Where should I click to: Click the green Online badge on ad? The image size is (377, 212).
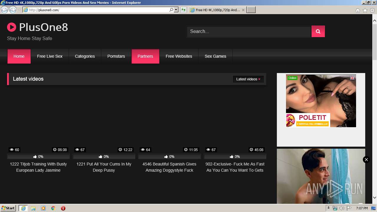point(292,78)
